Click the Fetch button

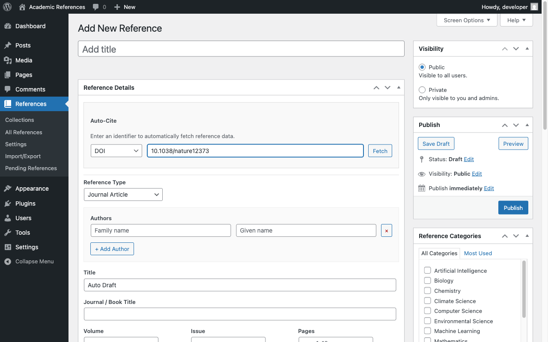[380, 151]
